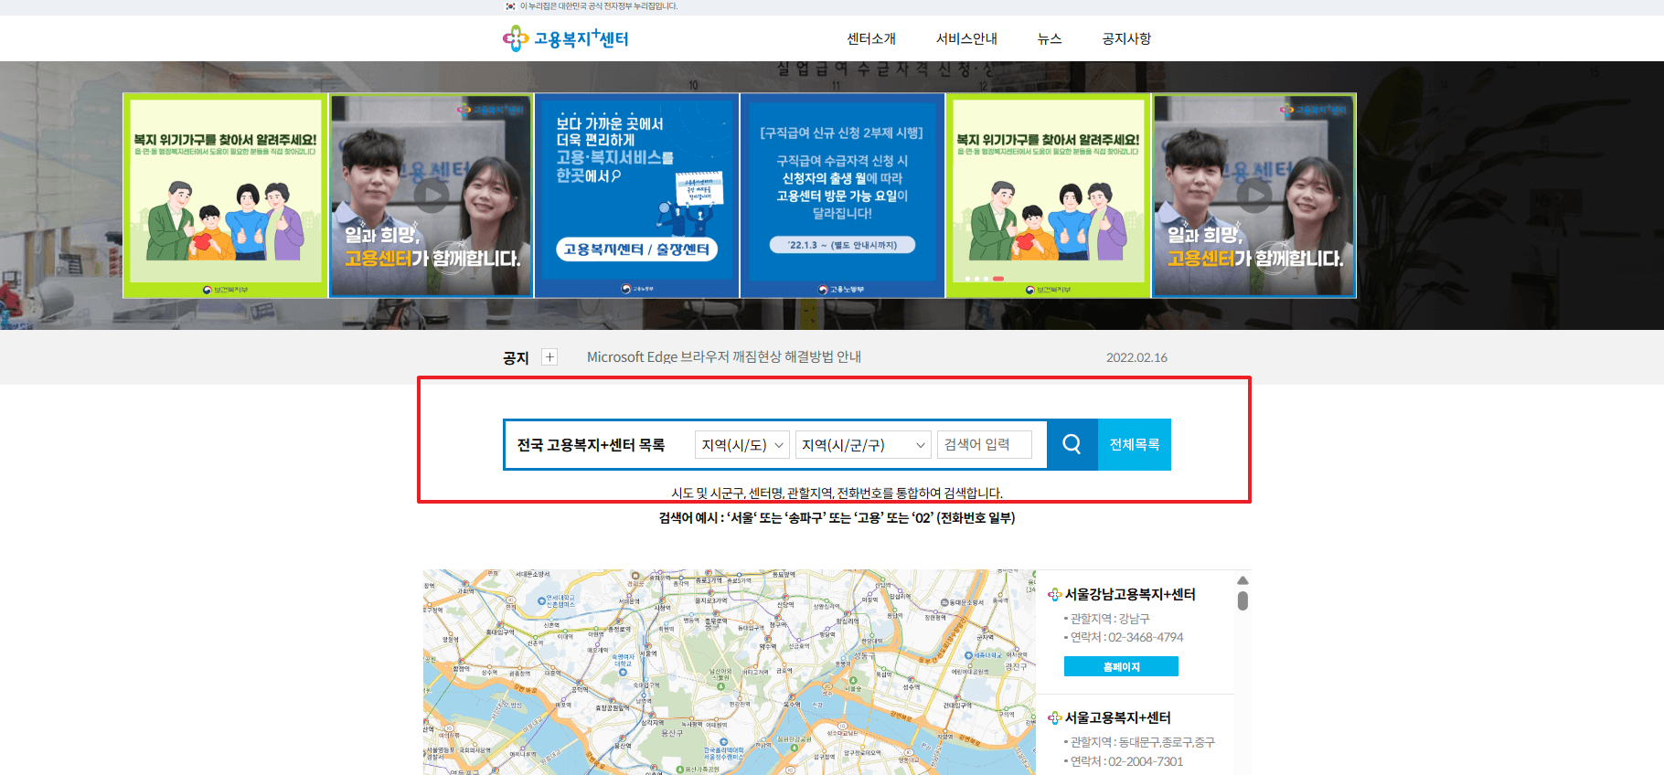Click the 2022.02.16 notice date

(x=1136, y=357)
